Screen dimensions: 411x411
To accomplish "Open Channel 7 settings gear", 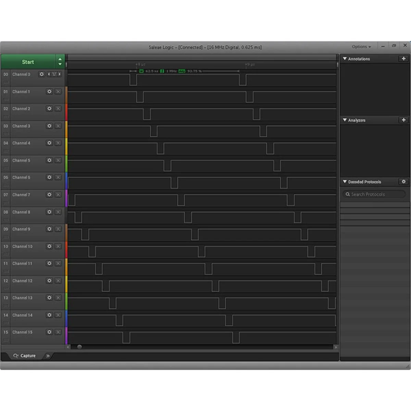I will [x=49, y=195].
